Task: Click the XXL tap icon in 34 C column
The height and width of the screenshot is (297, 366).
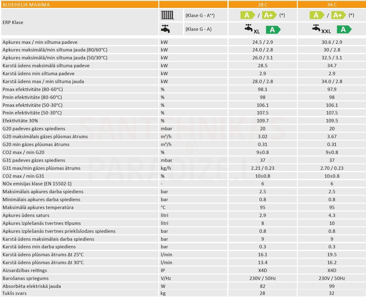Action: pos(322,29)
